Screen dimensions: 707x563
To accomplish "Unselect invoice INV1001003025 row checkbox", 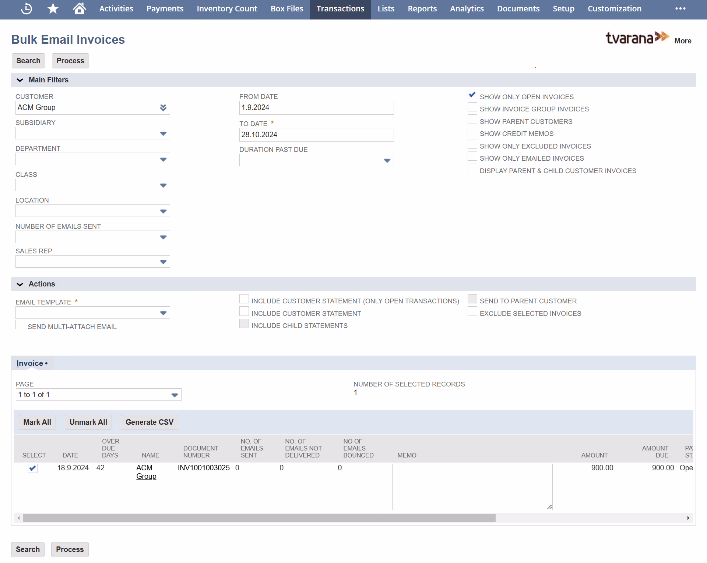I will (x=33, y=468).
